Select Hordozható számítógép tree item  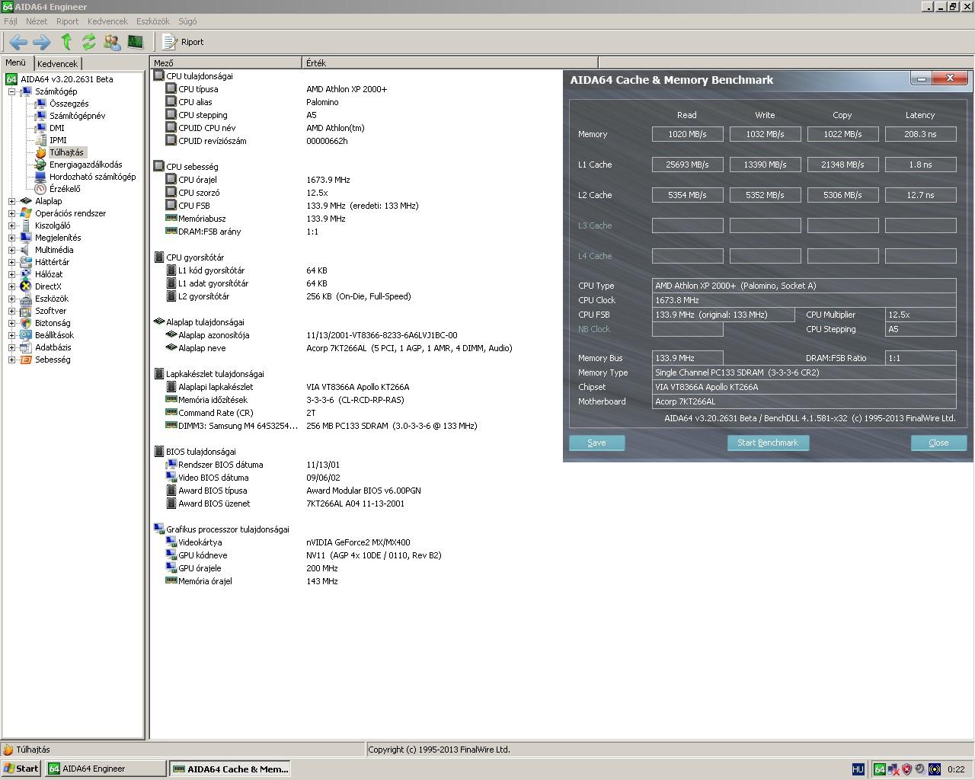tap(92, 177)
